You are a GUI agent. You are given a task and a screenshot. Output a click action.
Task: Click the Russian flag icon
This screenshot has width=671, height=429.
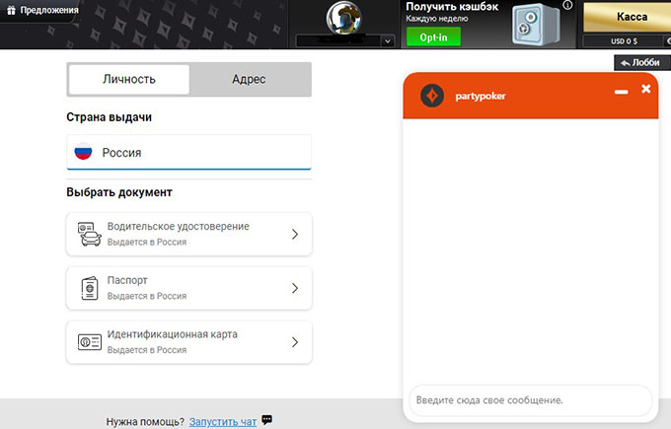click(x=84, y=153)
